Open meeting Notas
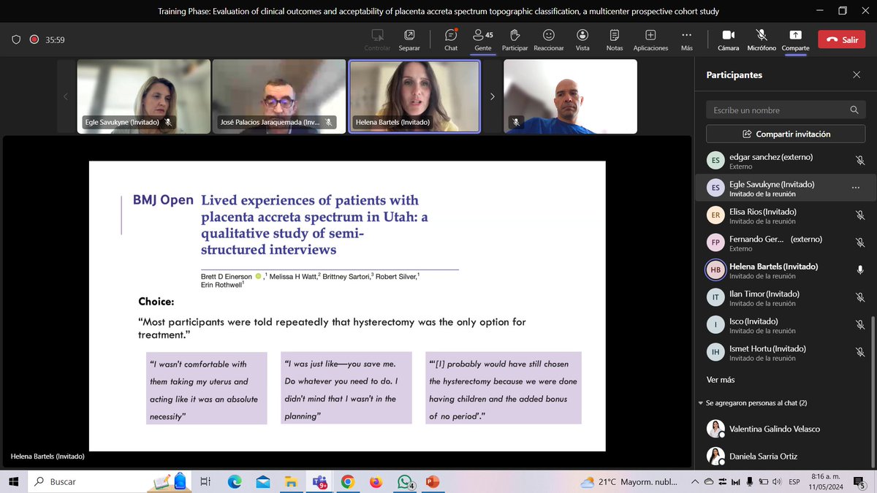The image size is (877, 493). click(x=615, y=39)
